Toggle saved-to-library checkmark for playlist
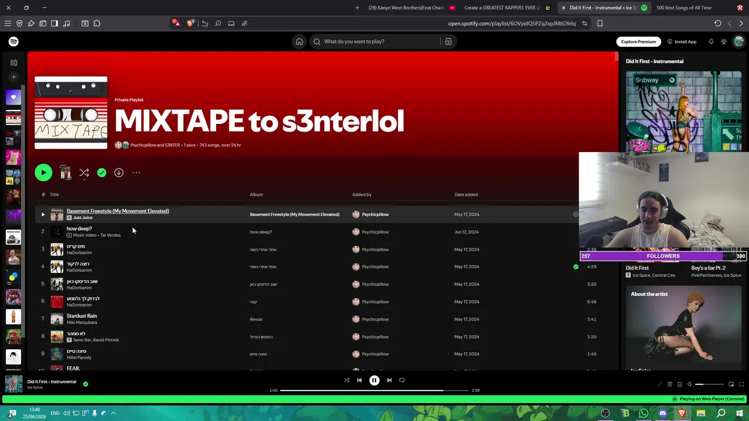Screen dimensions: 749x421 (x=102, y=172)
